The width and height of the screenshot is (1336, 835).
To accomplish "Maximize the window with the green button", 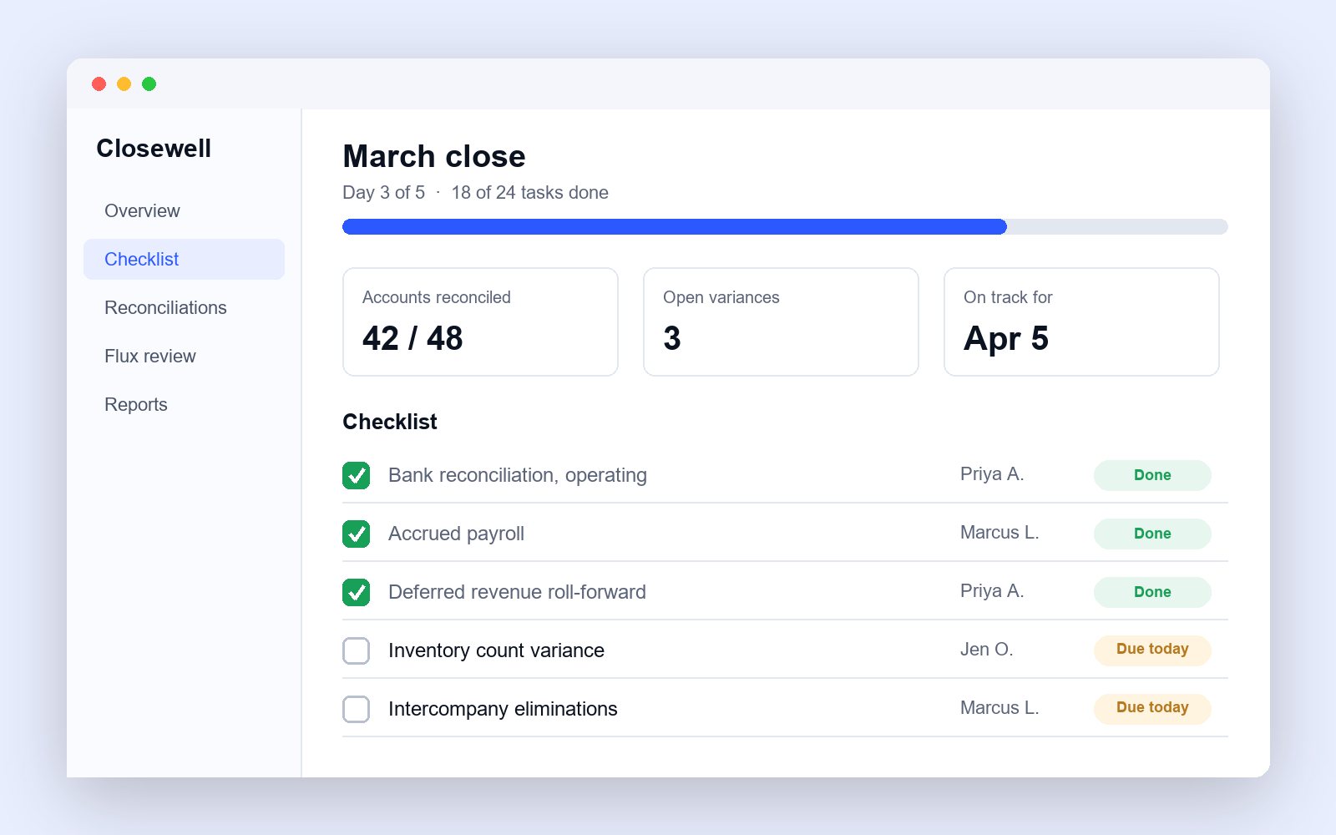I will point(149,83).
